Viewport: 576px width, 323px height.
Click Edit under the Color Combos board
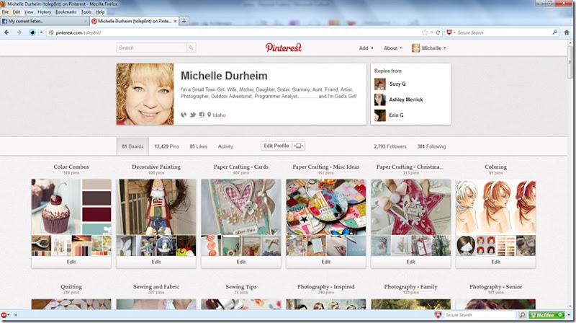(x=71, y=262)
